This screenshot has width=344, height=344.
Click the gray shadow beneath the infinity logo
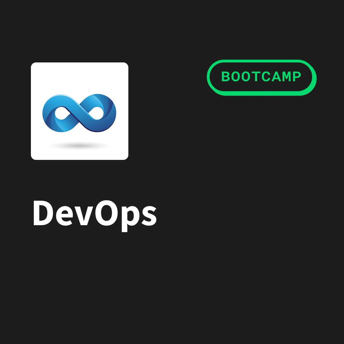click(x=79, y=146)
